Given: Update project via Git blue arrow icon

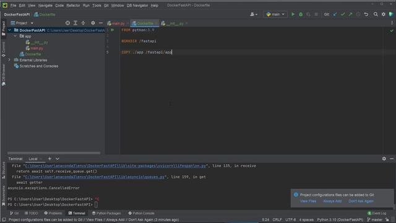Looking at the screenshot, I should pos(335,14).
